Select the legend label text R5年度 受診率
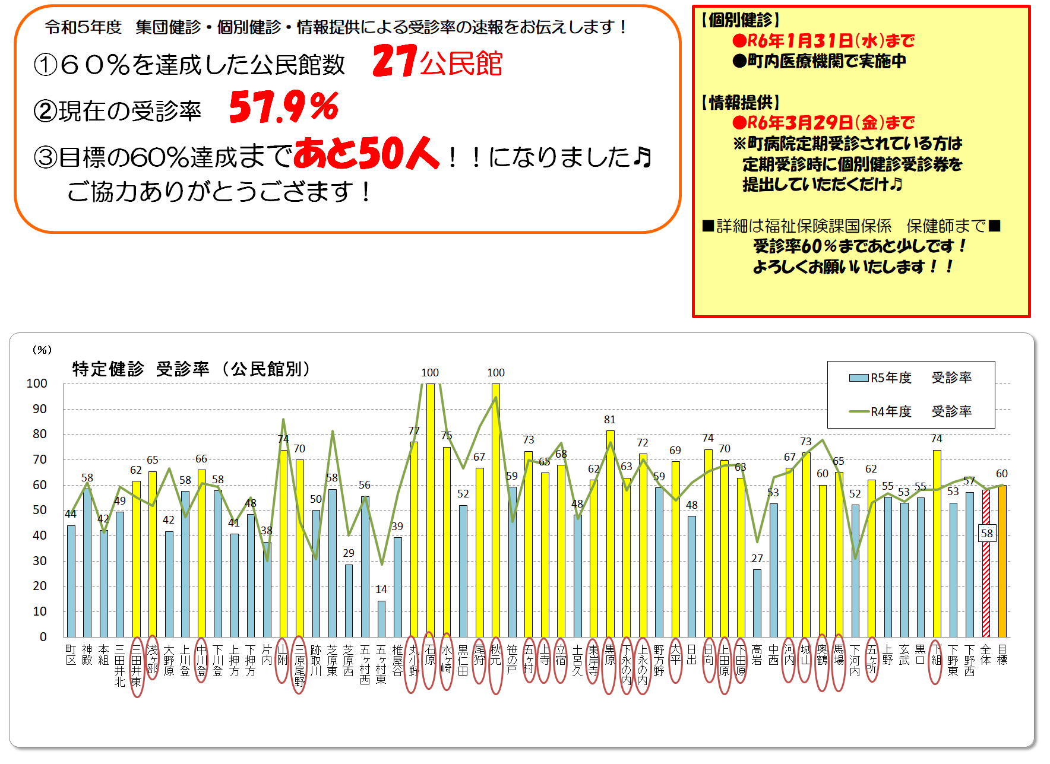This screenshot has width=1050, height=764. (x=921, y=378)
